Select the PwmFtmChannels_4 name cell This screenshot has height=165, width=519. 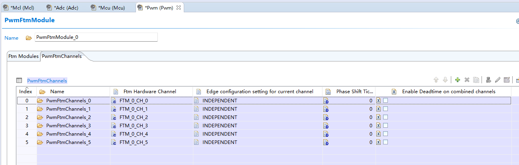[x=73, y=134]
